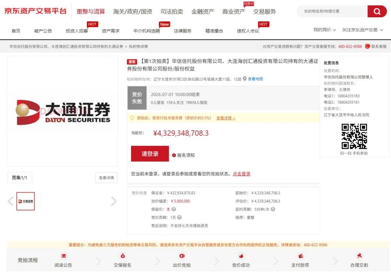Open 投资人招募 menu item
The width and height of the screenshot is (391, 274).
pyautogui.click(x=76, y=31)
